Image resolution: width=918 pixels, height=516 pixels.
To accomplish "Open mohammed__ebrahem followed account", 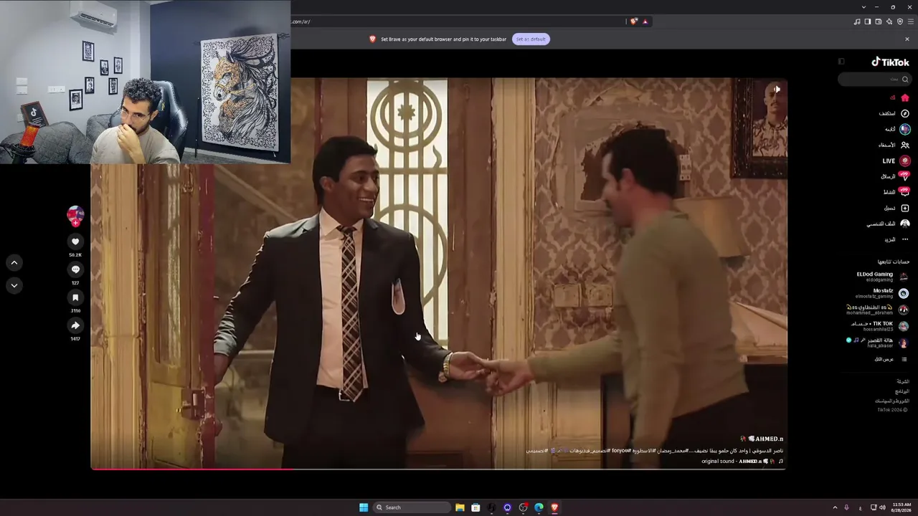I will (878, 310).
